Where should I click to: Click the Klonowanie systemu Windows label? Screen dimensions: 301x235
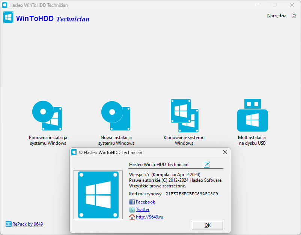click(184, 140)
